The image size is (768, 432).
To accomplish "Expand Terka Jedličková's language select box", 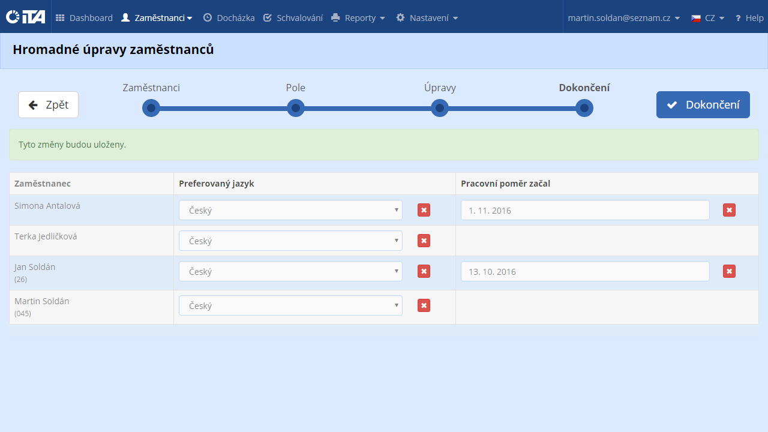I will click(x=290, y=241).
